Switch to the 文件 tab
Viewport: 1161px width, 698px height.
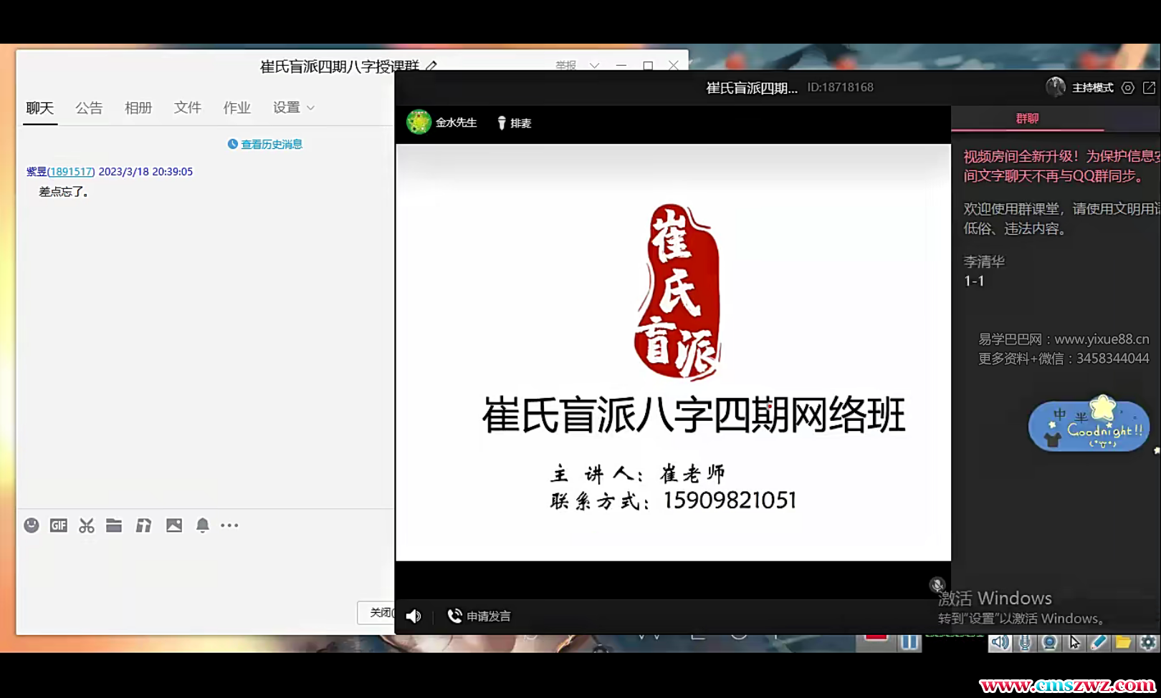click(187, 107)
